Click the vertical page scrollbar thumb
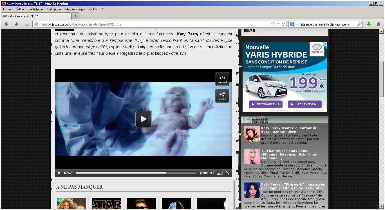Screen dimensions: 385x210 [381, 79]
